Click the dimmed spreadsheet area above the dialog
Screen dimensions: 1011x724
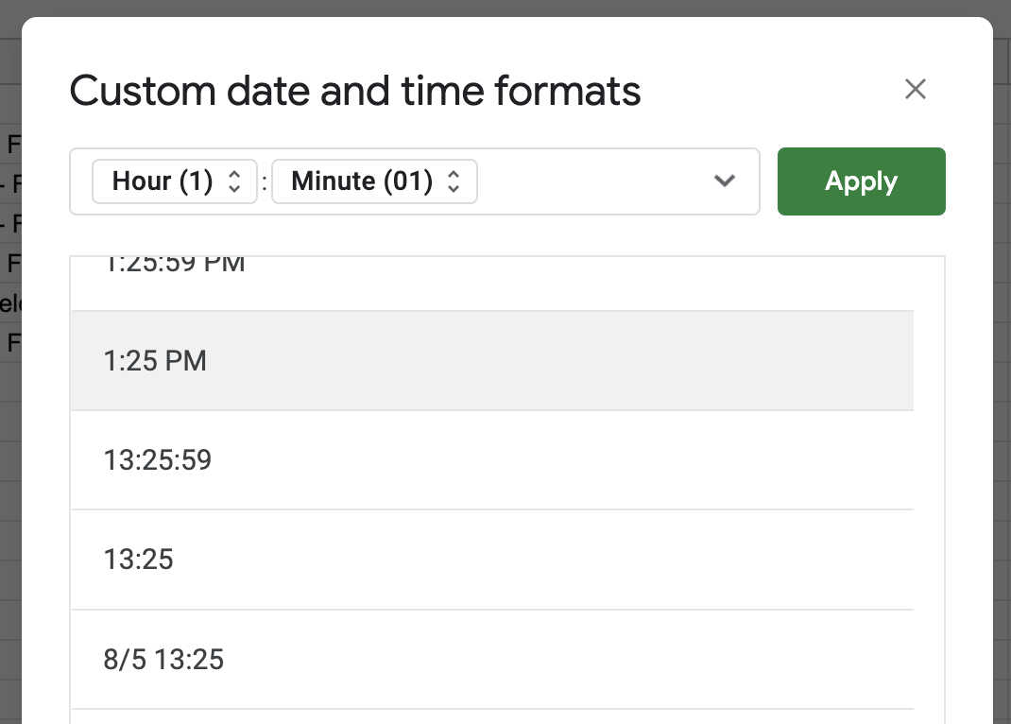pos(505,8)
